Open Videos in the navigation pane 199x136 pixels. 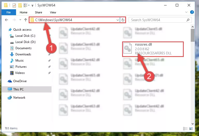click(20, 73)
